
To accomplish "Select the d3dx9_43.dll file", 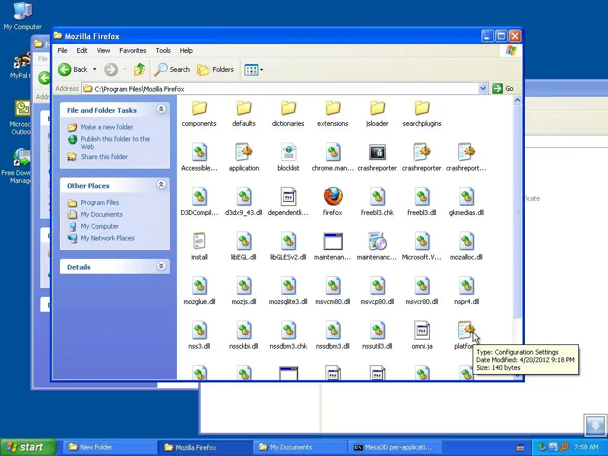I will [x=244, y=202].
